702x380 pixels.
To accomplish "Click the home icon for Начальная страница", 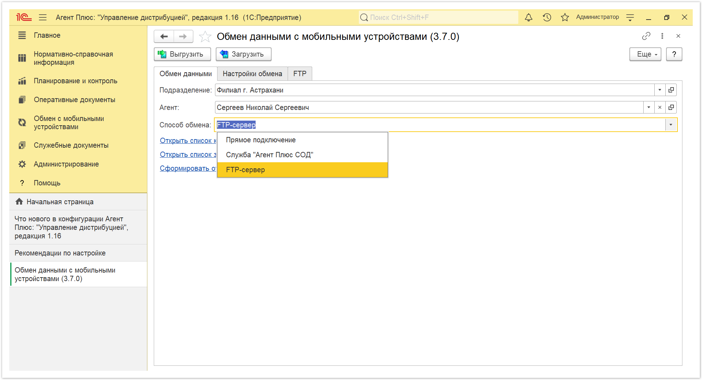I will point(19,201).
